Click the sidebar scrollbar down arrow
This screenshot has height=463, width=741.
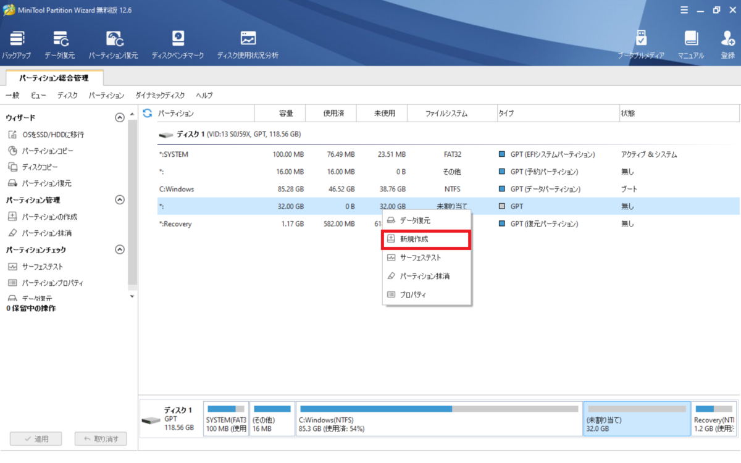tap(132, 296)
